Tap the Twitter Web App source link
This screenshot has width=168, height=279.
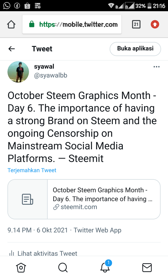(x=98, y=230)
